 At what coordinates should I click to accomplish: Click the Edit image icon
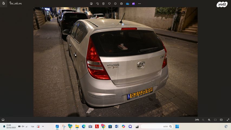[x=91, y=4]
